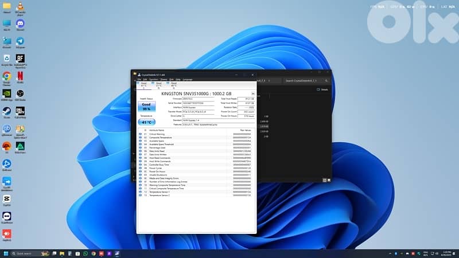Click the taskbar clock and date
Viewport: 459px width, 258px height.
(447, 253)
